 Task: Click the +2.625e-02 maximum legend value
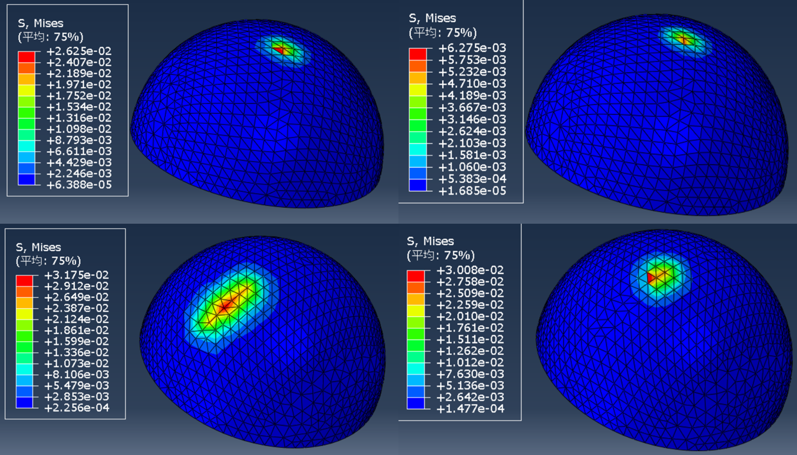click(x=79, y=51)
